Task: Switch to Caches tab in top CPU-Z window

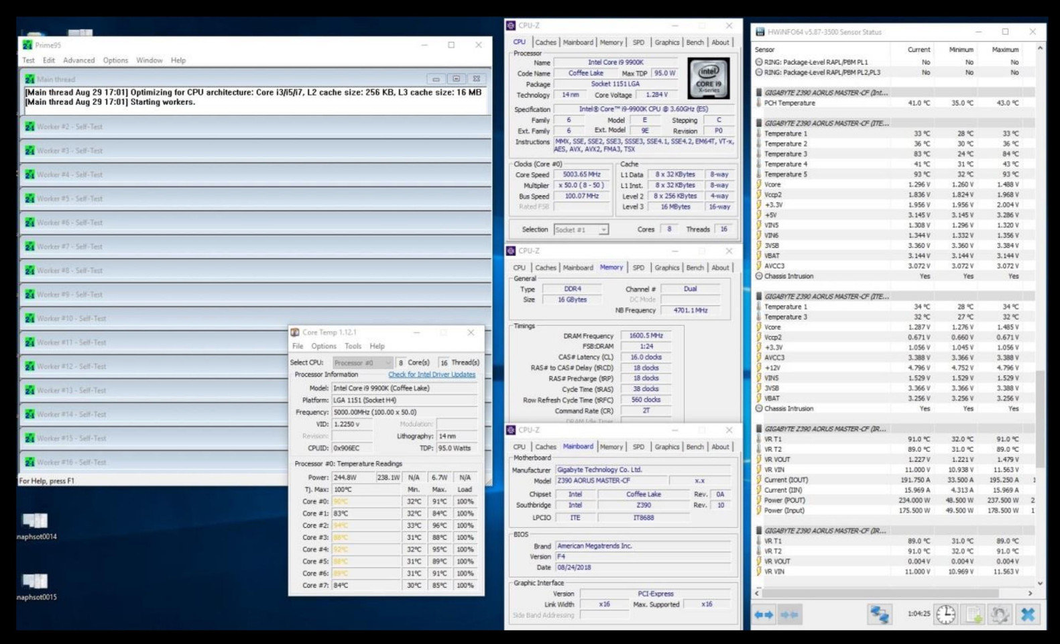Action: click(545, 42)
